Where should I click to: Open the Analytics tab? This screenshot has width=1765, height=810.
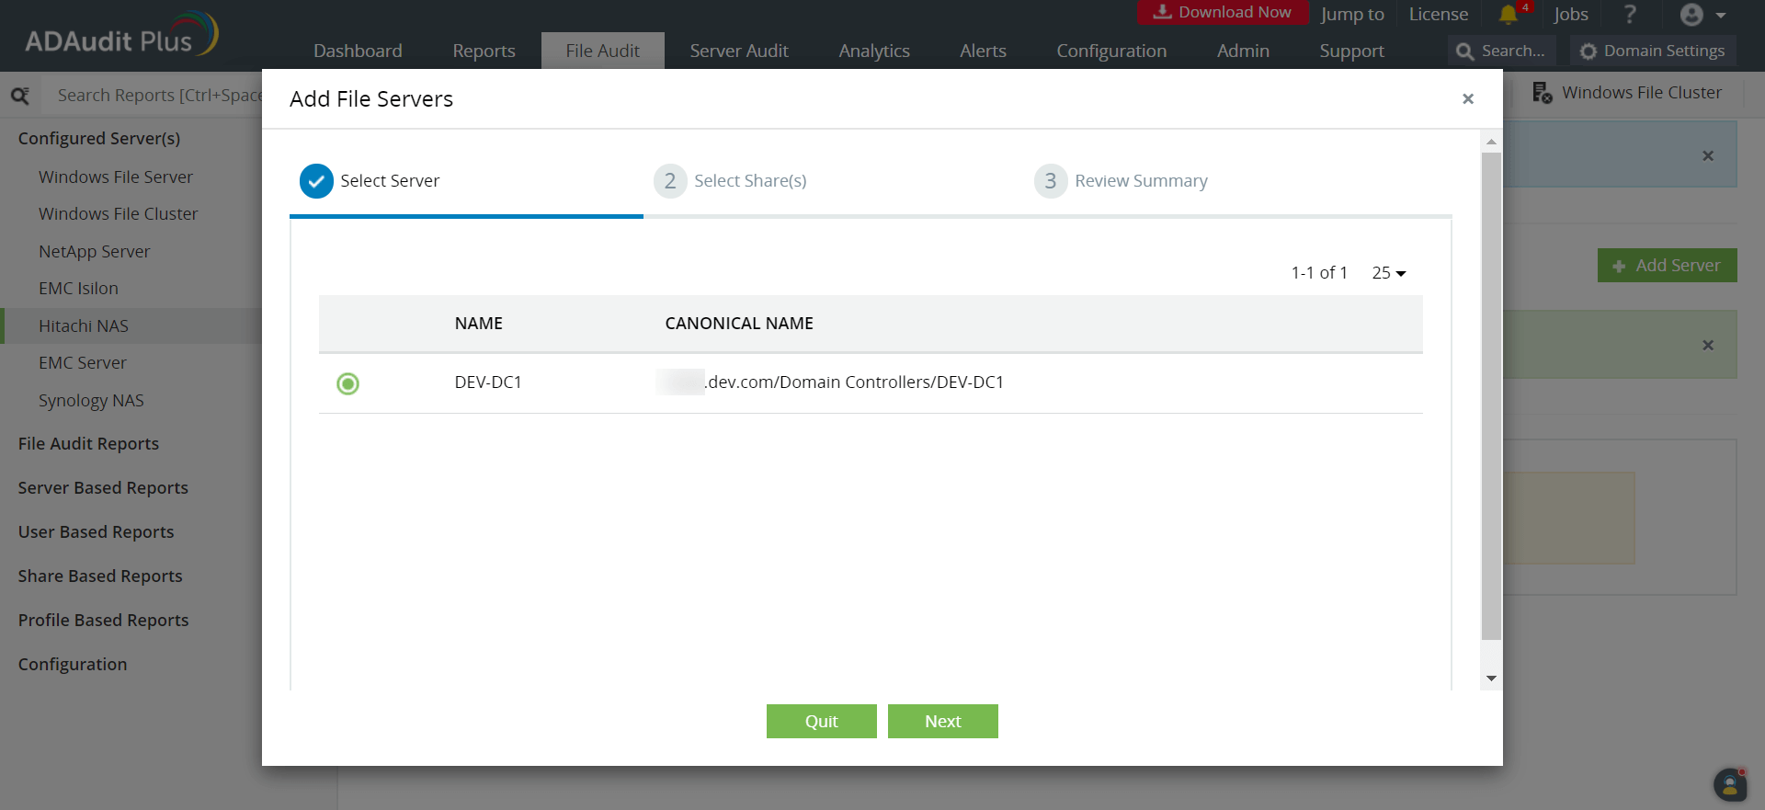874,51
